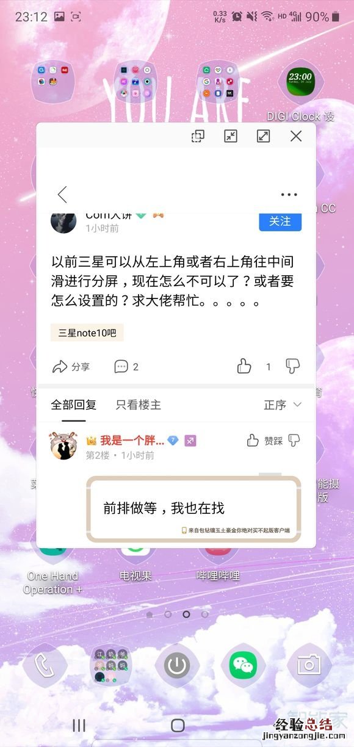Open the replier's couple avatar thumbnail

click(63, 446)
